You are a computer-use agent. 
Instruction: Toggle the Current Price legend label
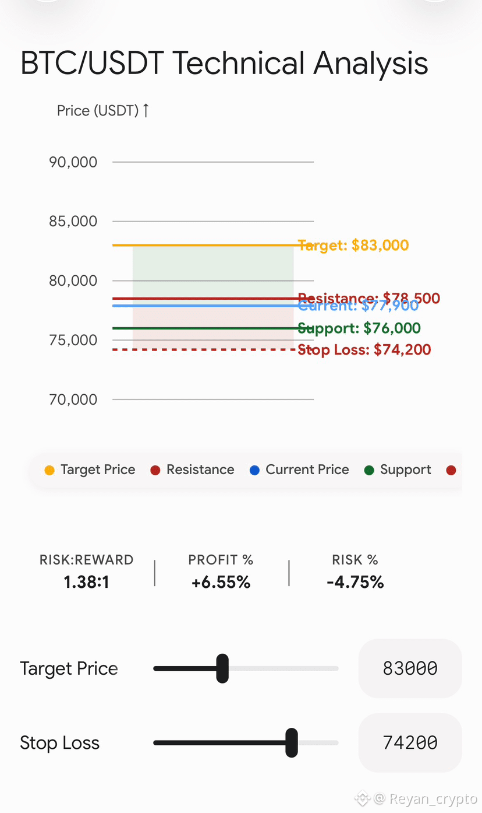(307, 470)
